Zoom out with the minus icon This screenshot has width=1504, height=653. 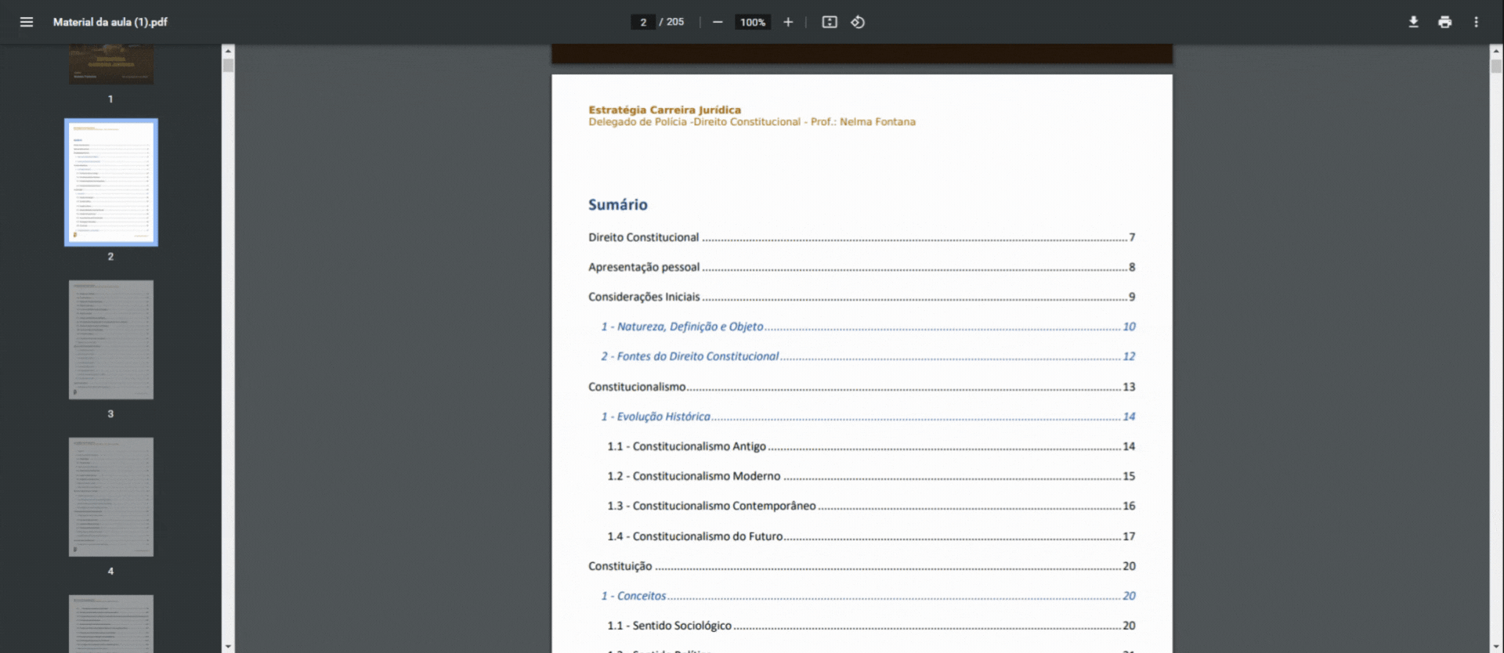[x=718, y=22]
